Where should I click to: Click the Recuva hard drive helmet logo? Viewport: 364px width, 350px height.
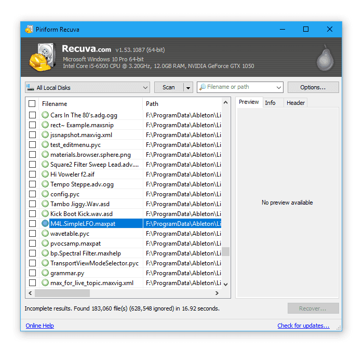pyautogui.click(x=43, y=57)
